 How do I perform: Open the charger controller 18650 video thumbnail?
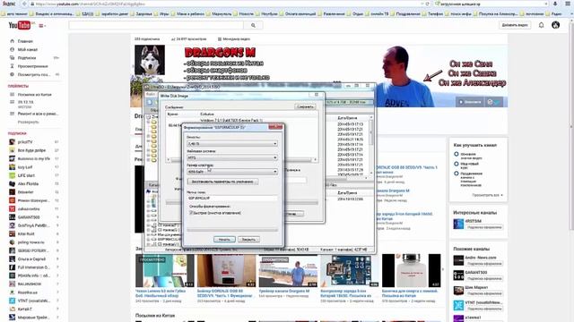pos(349,270)
